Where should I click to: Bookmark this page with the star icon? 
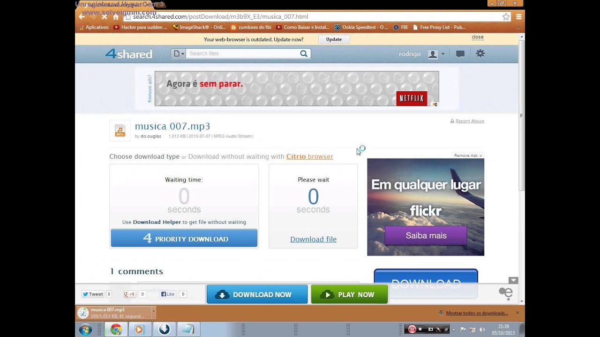click(506, 16)
